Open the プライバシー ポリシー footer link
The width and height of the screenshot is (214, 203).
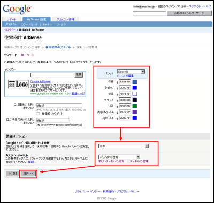point(87,191)
